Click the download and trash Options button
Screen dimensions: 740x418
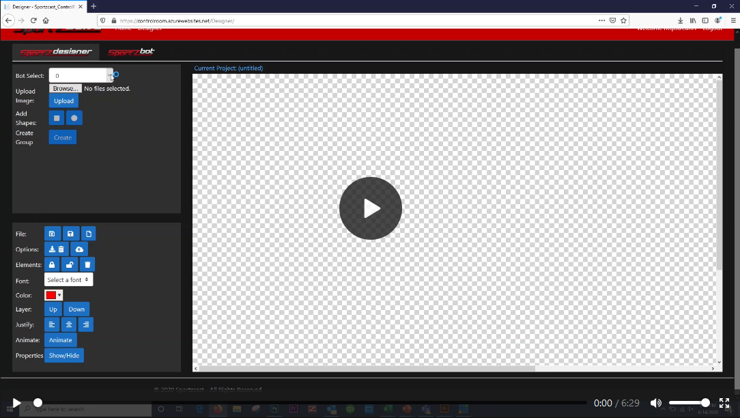click(57, 249)
